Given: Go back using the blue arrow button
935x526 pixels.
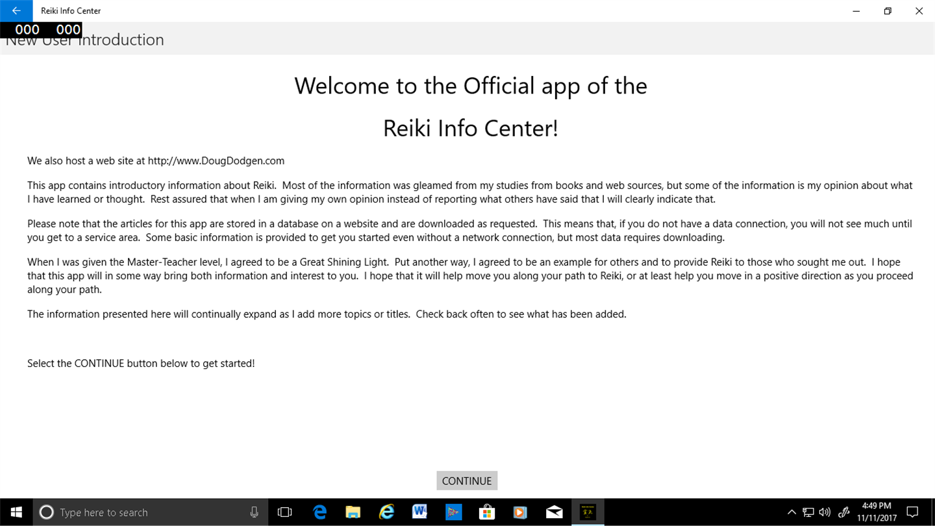Looking at the screenshot, I should 16,11.
